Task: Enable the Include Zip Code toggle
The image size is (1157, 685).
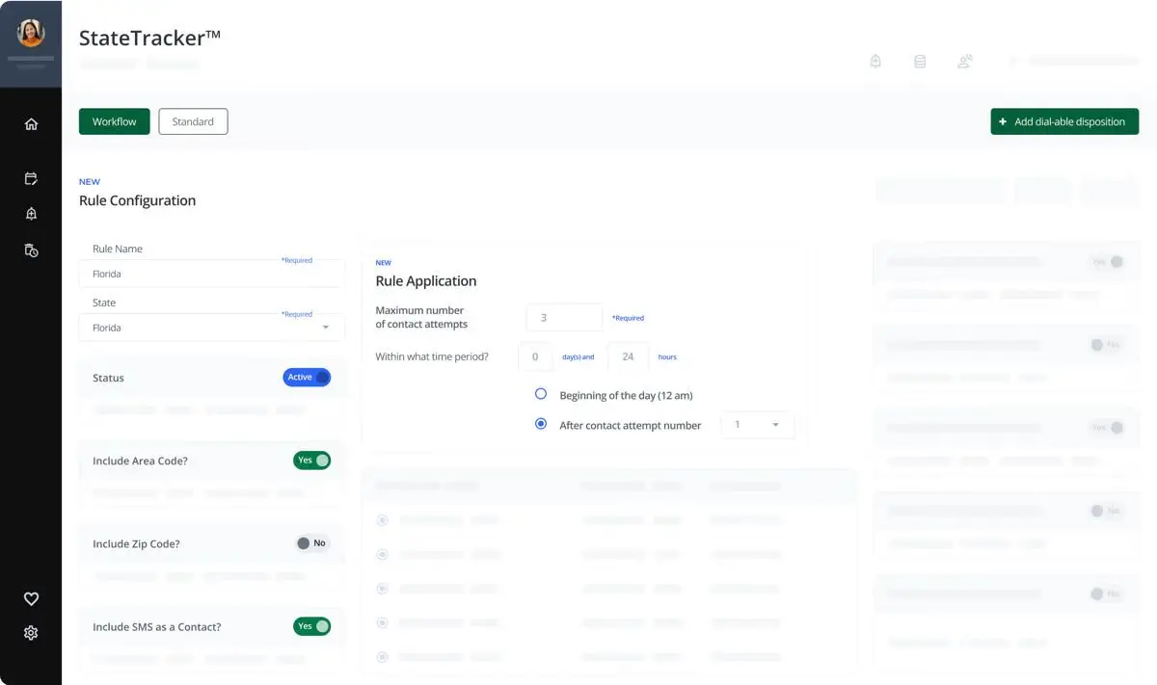Action: pos(311,543)
